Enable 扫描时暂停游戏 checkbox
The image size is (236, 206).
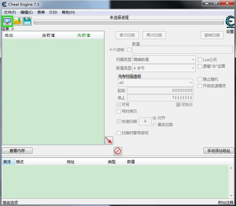click(x=118, y=133)
